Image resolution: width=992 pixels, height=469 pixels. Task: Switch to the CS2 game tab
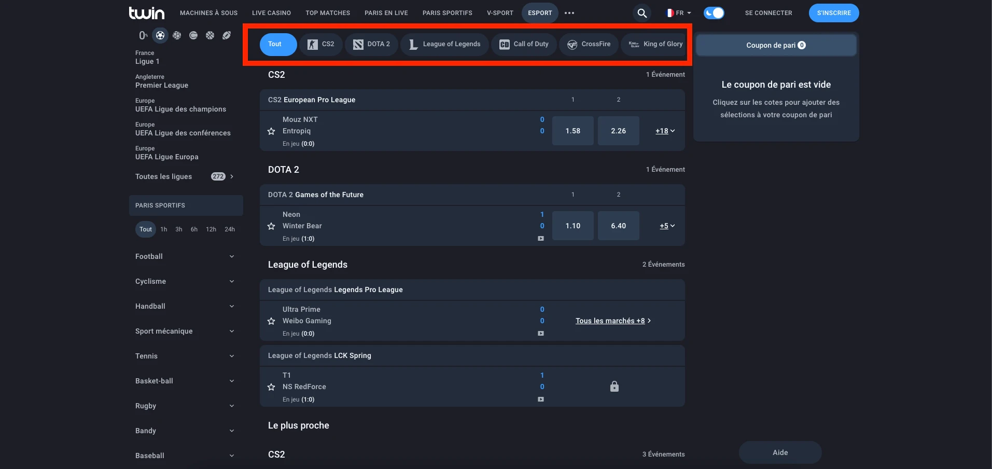point(321,44)
